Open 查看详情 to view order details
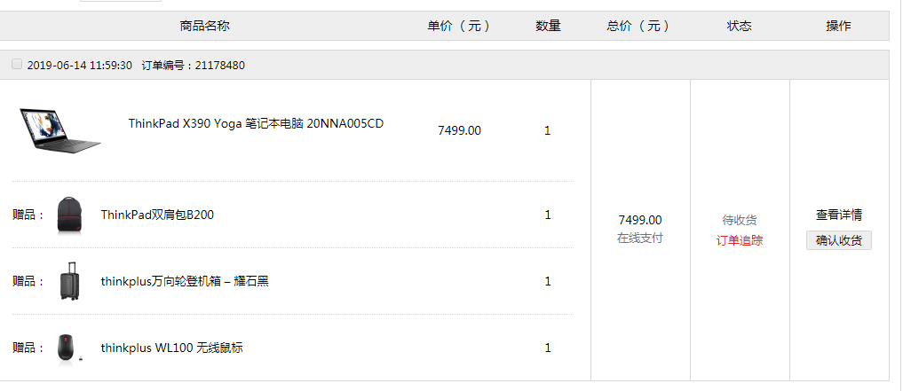Viewport: 903px width, 391px height. pos(838,215)
